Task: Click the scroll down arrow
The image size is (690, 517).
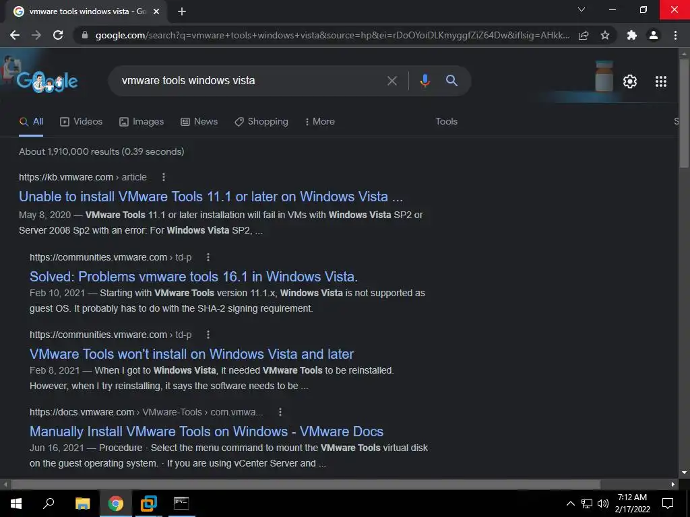Action: [x=684, y=473]
